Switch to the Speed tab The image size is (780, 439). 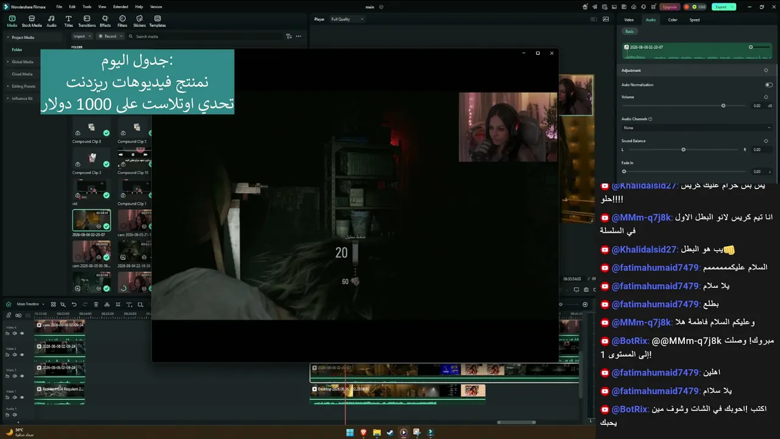(x=695, y=20)
